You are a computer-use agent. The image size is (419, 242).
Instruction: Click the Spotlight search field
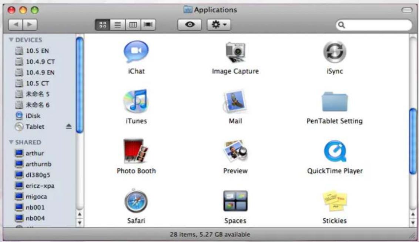click(x=374, y=25)
